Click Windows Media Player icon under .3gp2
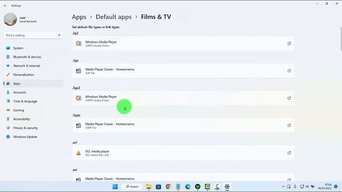342x192 pixels. 79,98
